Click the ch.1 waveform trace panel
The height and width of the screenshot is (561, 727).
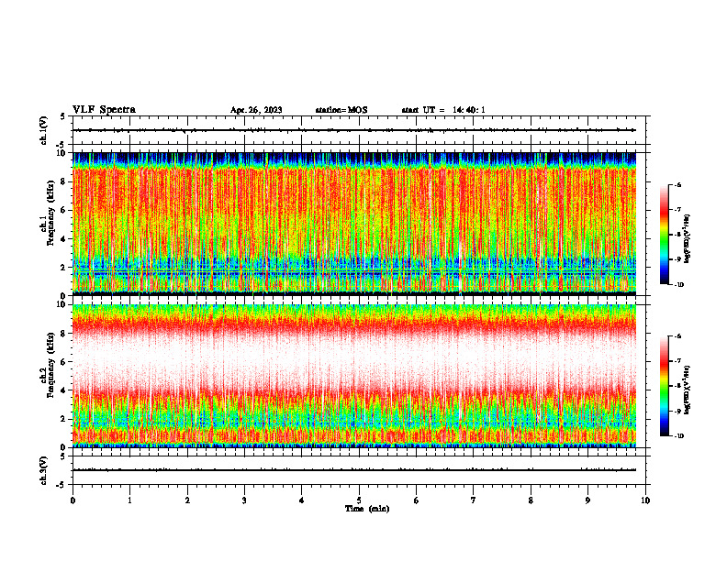(359, 130)
